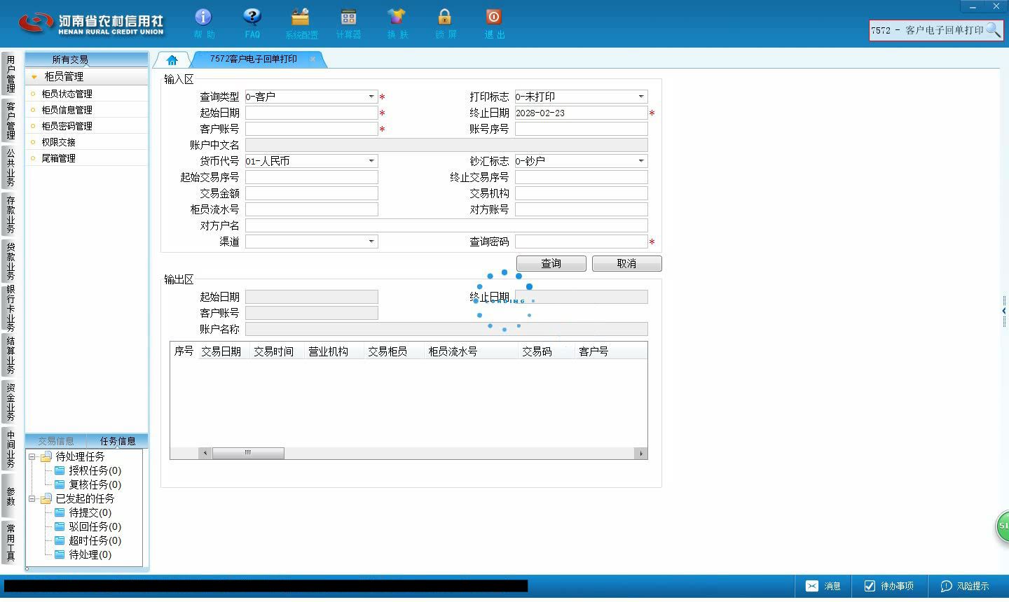Viewport: 1009px width, 602px height.
Task: Switch to 交易信息 tab
Action: coord(55,441)
